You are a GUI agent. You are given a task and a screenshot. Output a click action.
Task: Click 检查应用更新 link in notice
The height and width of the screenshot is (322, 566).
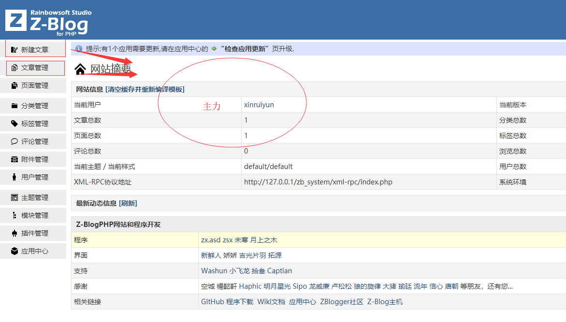point(245,49)
